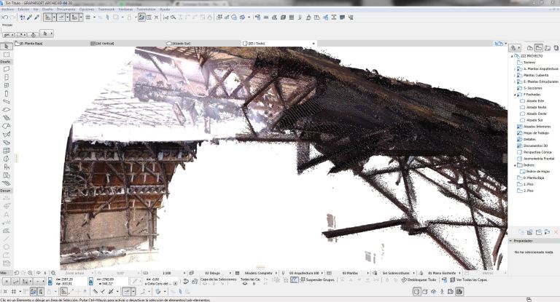Switch to the Alzado Sur tab
Viewport: 560px width, 302px height.
coord(182,43)
